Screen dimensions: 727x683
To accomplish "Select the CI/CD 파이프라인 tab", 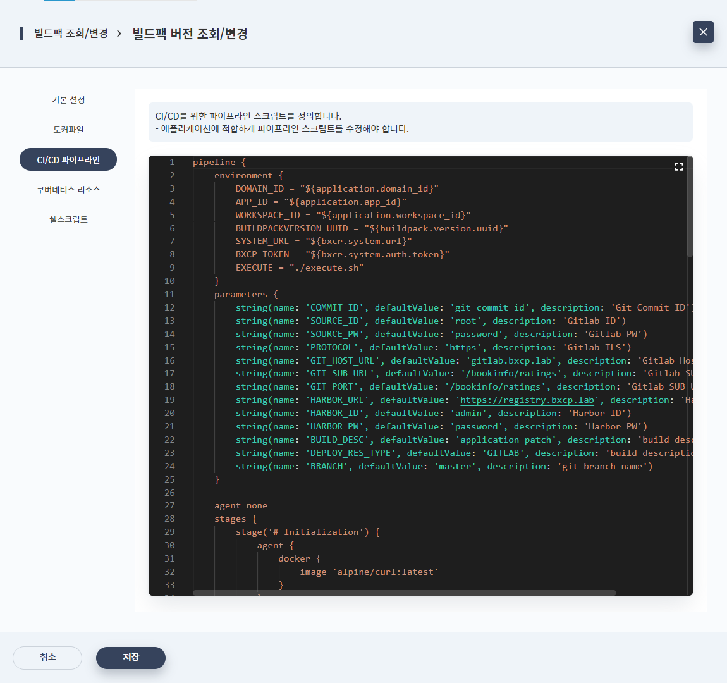I will coord(68,159).
